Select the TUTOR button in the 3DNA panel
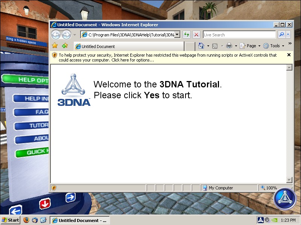 pos(32,126)
